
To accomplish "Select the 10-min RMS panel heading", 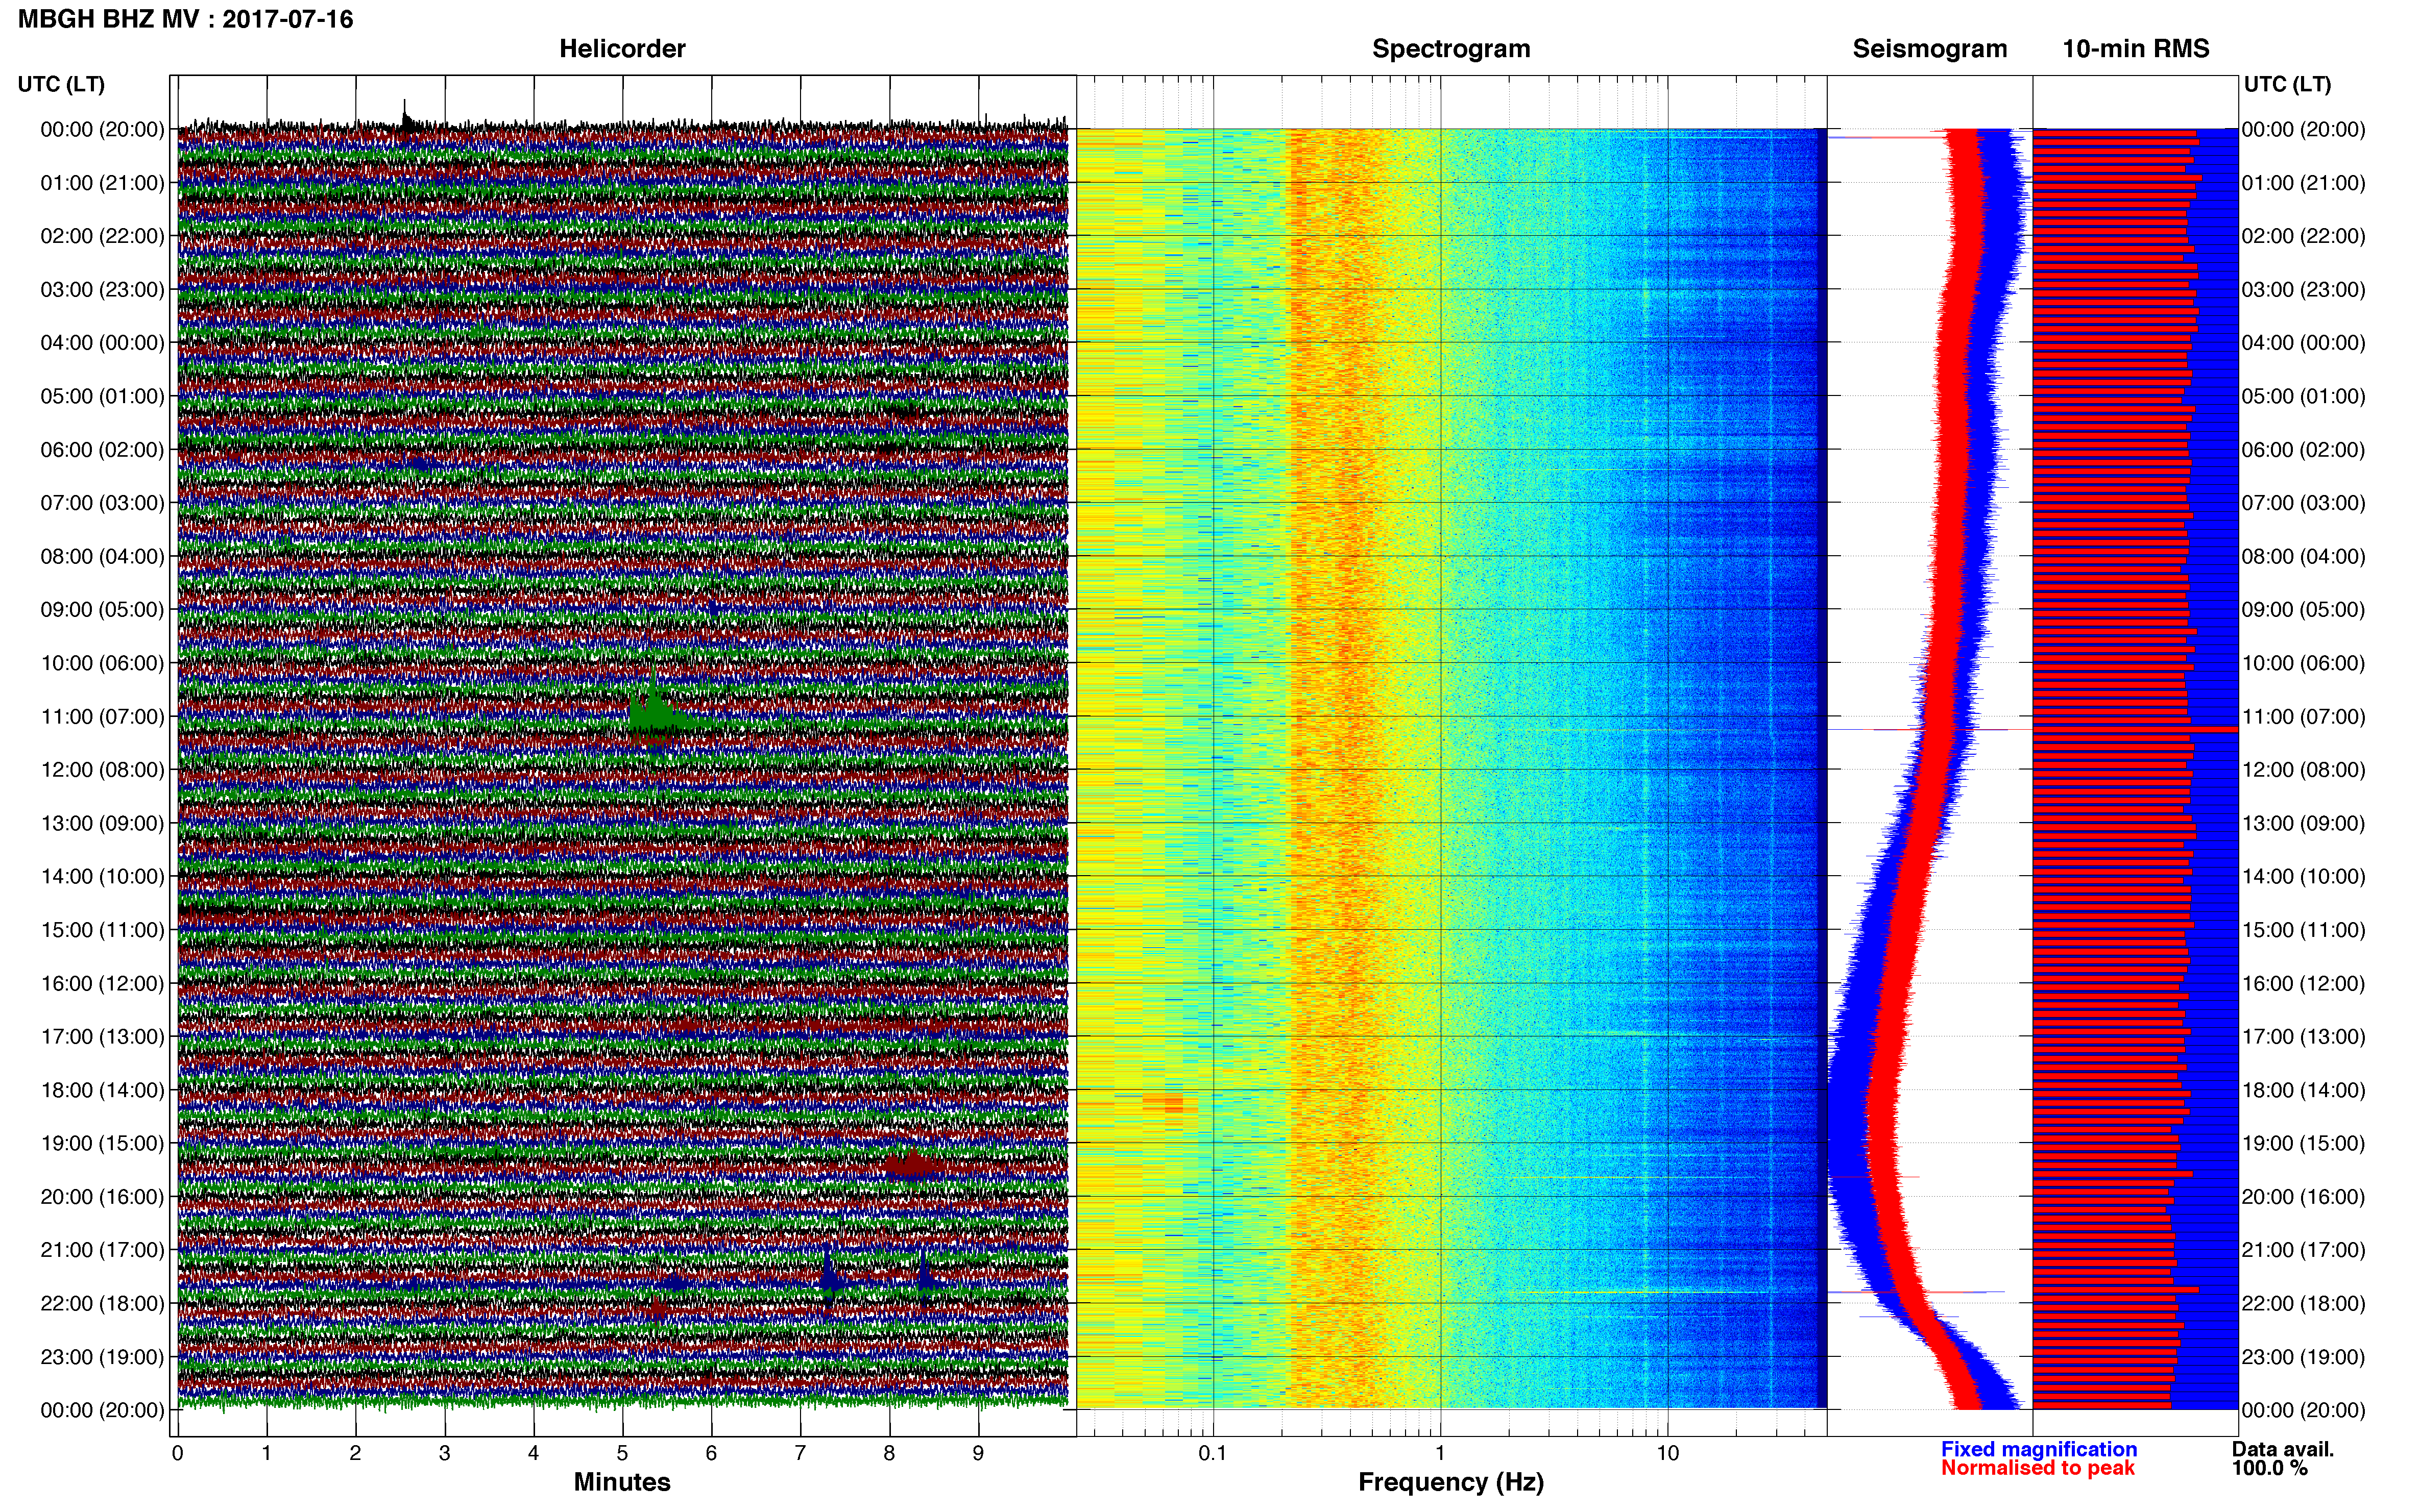I will click(2135, 49).
